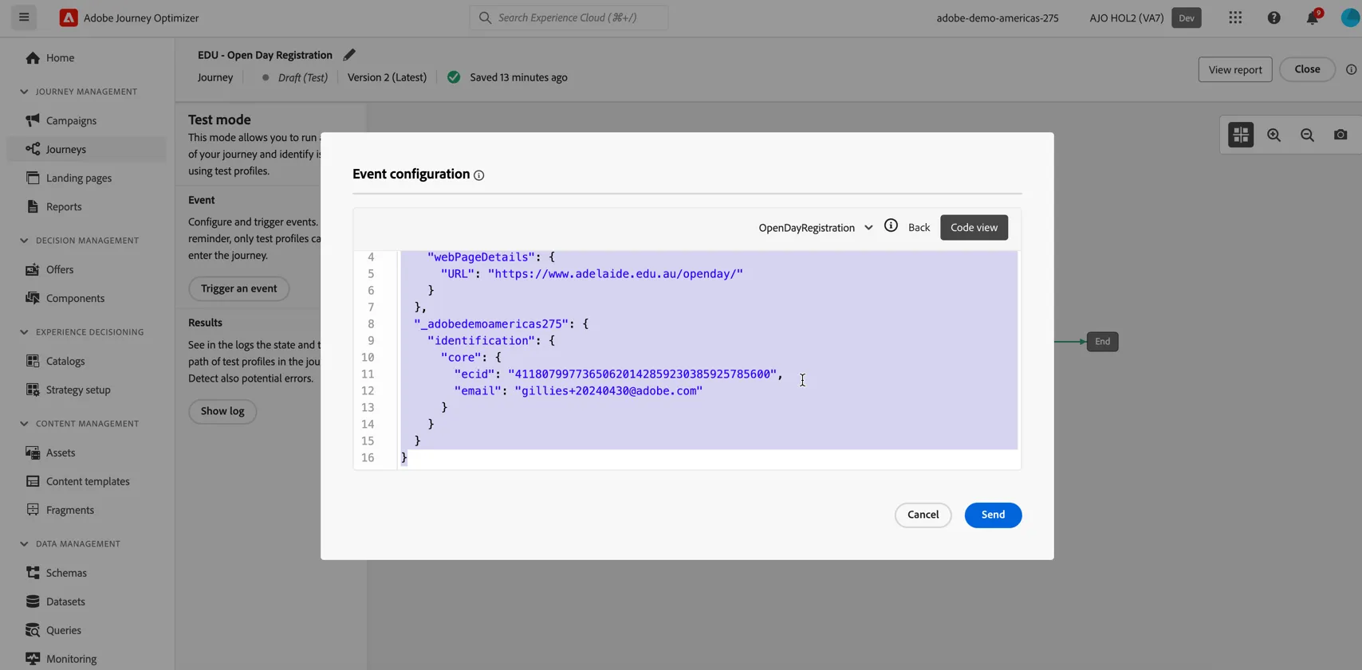Image resolution: width=1362 pixels, height=670 pixels.
Task: Focus the Search Experience Cloud field
Action: [569, 18]
